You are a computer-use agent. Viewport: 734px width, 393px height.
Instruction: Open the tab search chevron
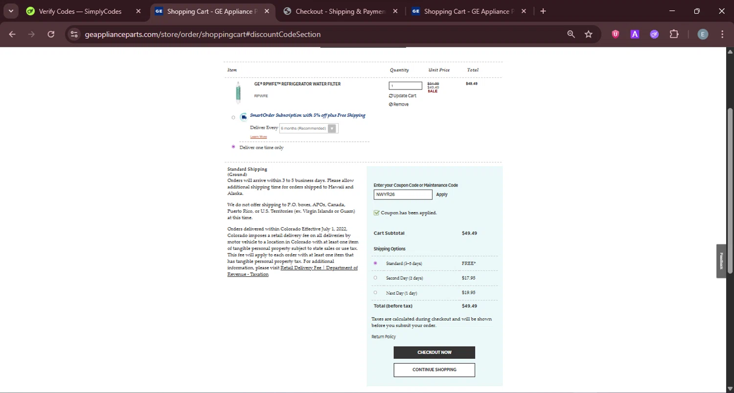point(11,11)
